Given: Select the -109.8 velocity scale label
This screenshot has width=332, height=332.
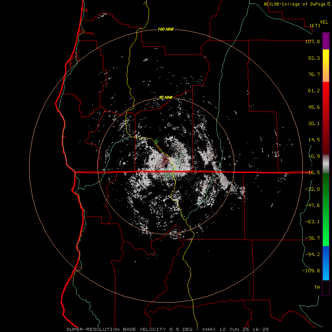Looking at the screenshot, I should point(311,271).
